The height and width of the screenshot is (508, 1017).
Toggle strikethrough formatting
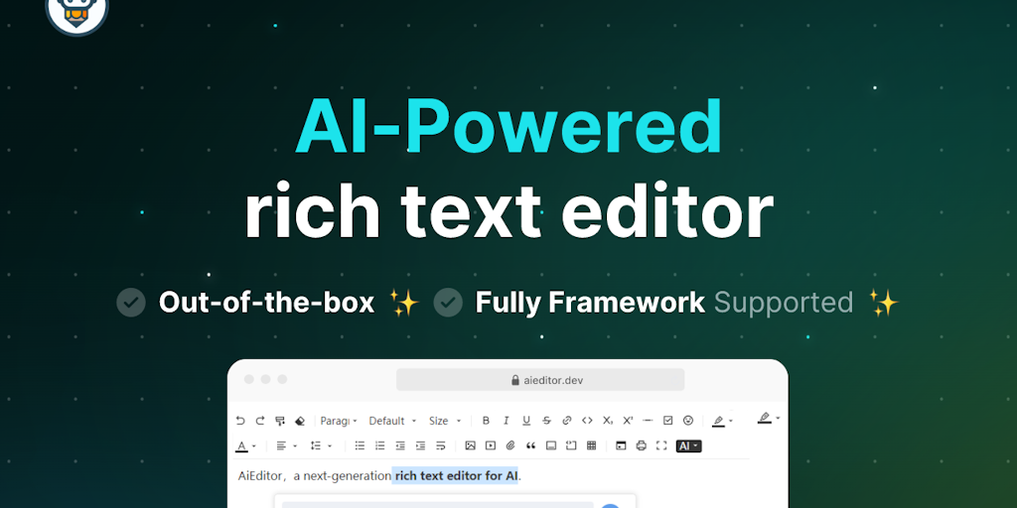546,421
